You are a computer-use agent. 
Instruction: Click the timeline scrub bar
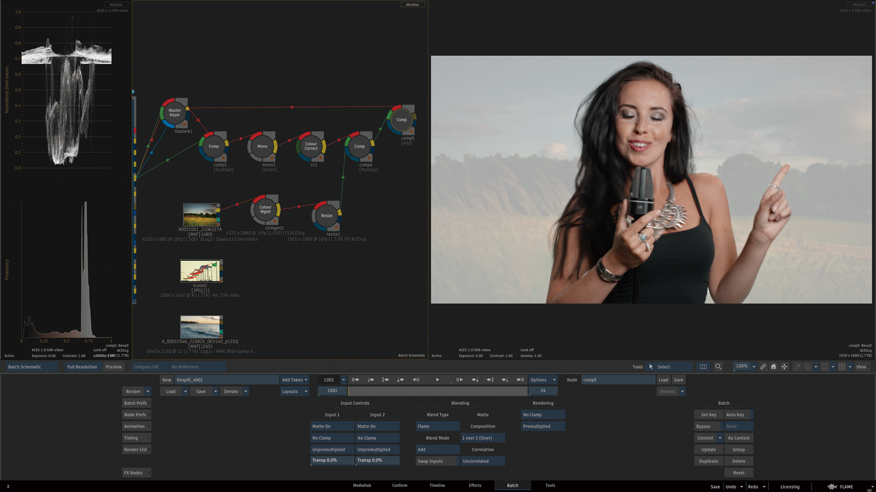coord(437,391)
